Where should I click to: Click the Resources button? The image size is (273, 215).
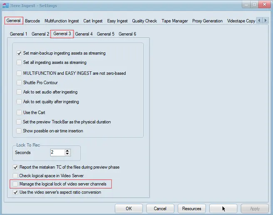pos(192,208)
